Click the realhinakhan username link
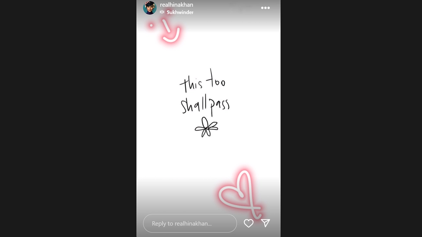 pyautogui.click(x=177, y=5)
